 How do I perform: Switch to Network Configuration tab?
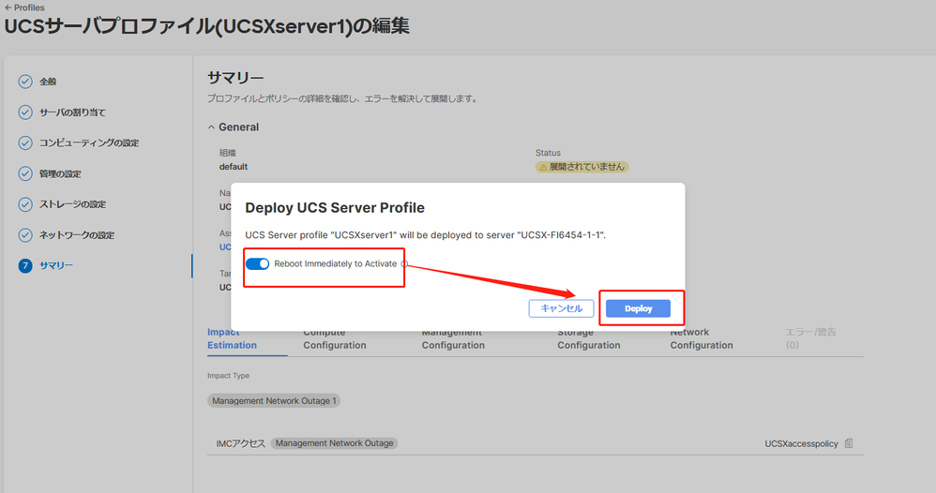click(x=702, y=339)
